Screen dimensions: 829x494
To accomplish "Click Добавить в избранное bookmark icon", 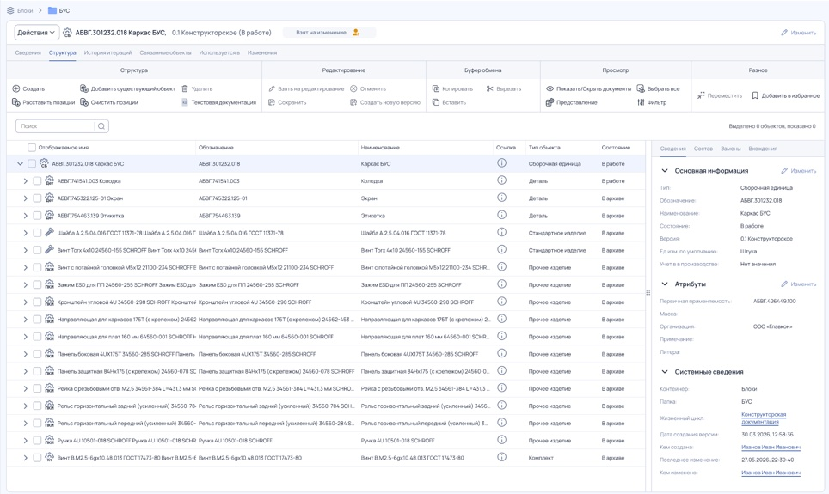I will pyautogui.click(x=755, y=95).
